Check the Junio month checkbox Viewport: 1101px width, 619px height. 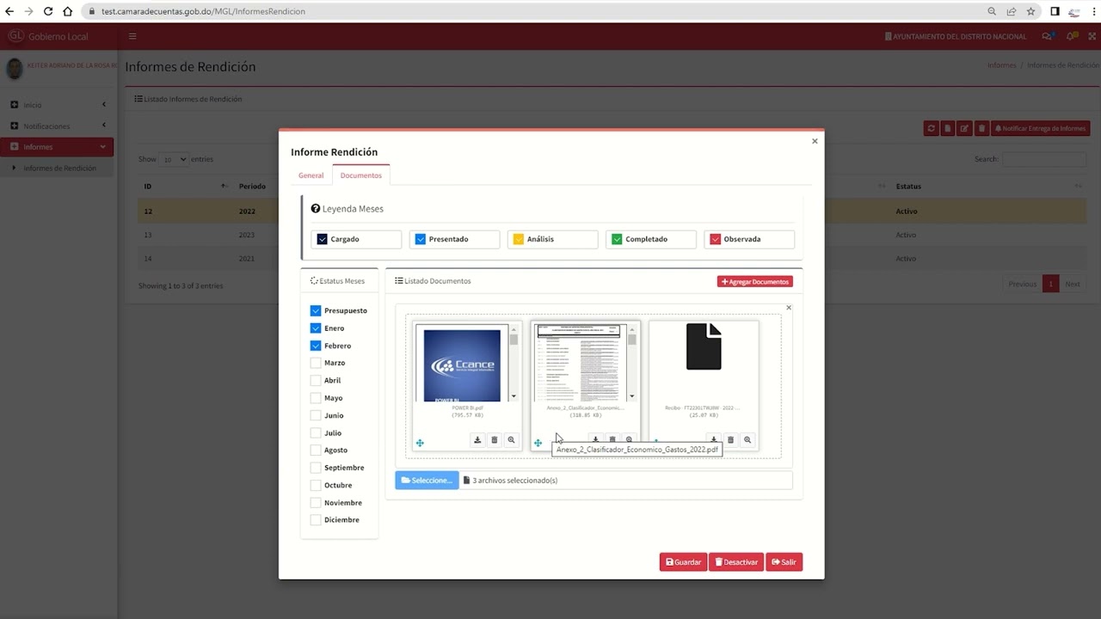tap(316, 415)
